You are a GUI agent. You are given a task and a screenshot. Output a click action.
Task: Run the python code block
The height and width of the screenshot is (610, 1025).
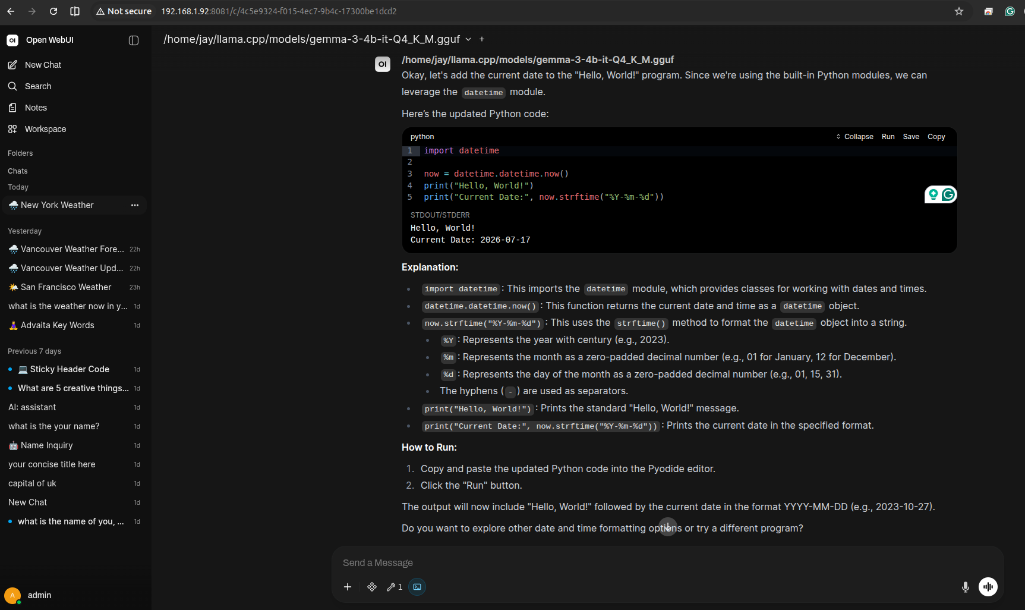pos(888,137)
